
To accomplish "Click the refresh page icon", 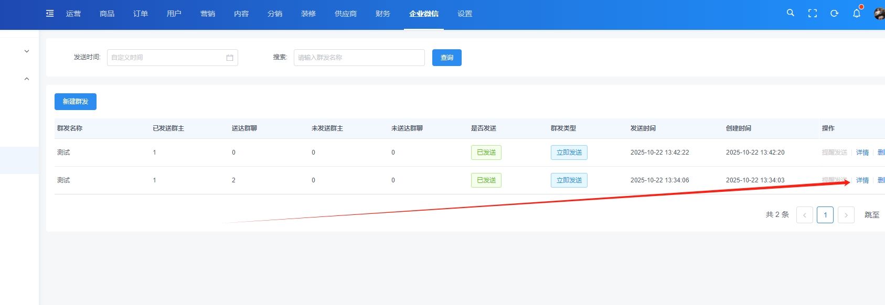I will (834, 14).
